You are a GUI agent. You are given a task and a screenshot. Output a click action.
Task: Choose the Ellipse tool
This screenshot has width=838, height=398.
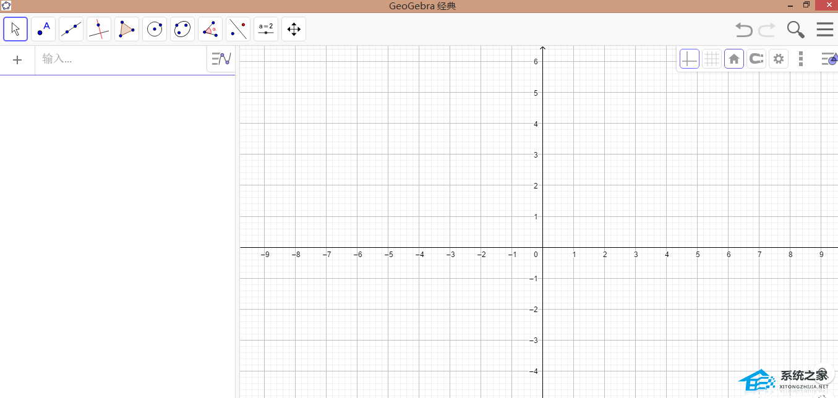pos(182,29)
